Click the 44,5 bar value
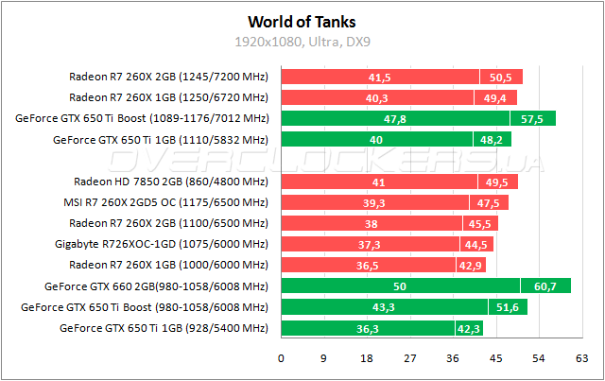Screen dimensions: 605x381 click(476, 245)
